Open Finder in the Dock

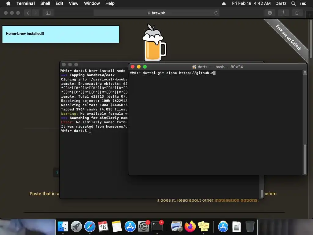pyautogui.click(x=63, y=226)
